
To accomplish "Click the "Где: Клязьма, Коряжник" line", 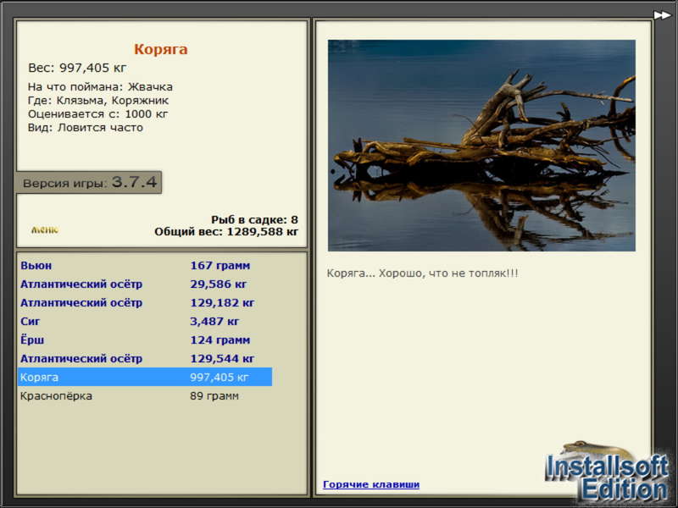I will tap(98, 100).
